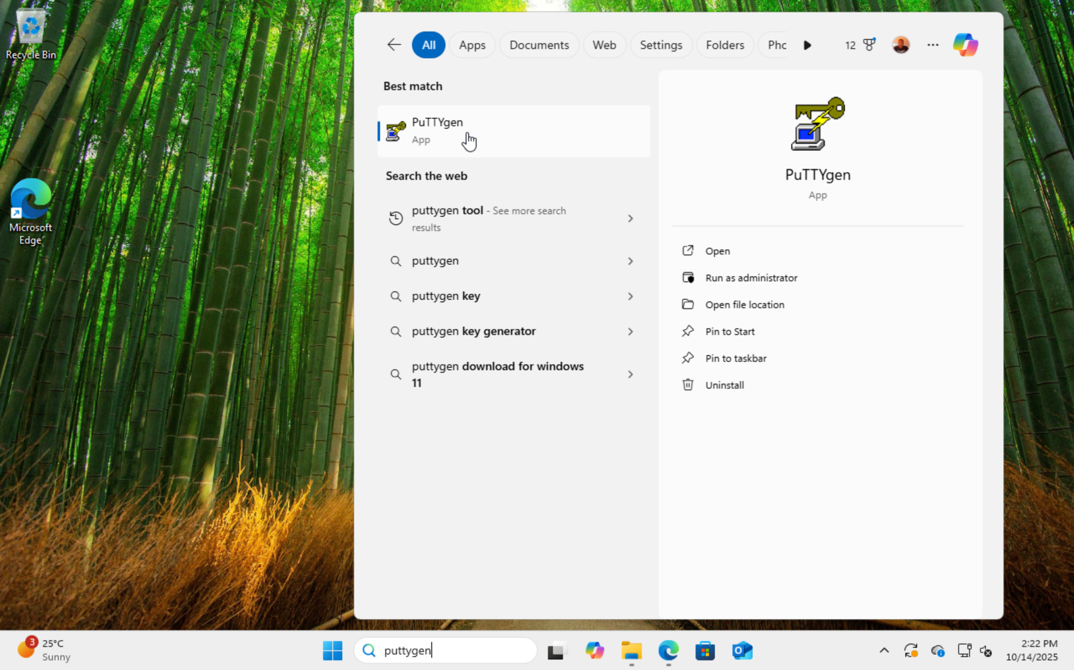Expand the 'puttygen key generator' chevron

pyautogui.click(x=630, y=332)
